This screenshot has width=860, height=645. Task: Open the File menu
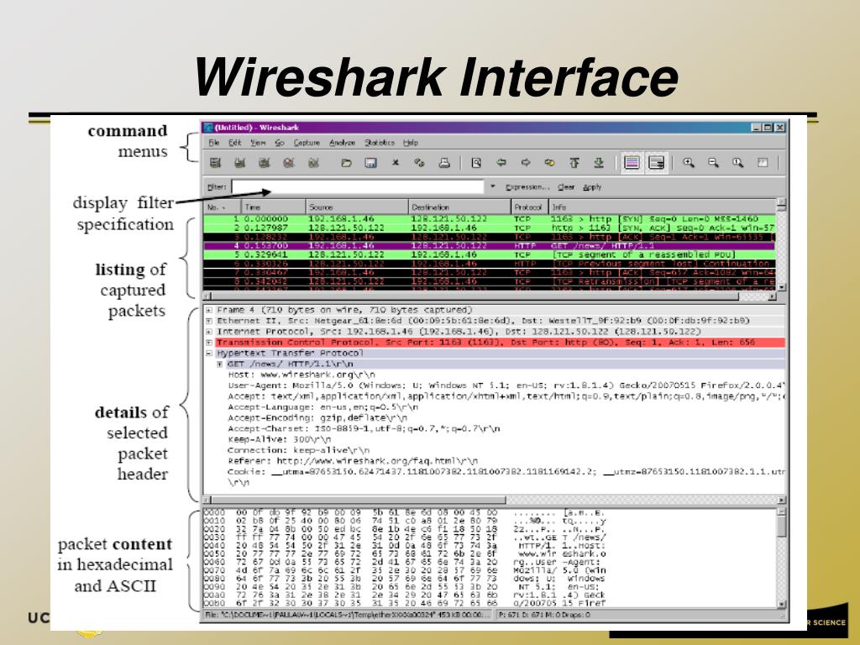(x=214, y=143)
